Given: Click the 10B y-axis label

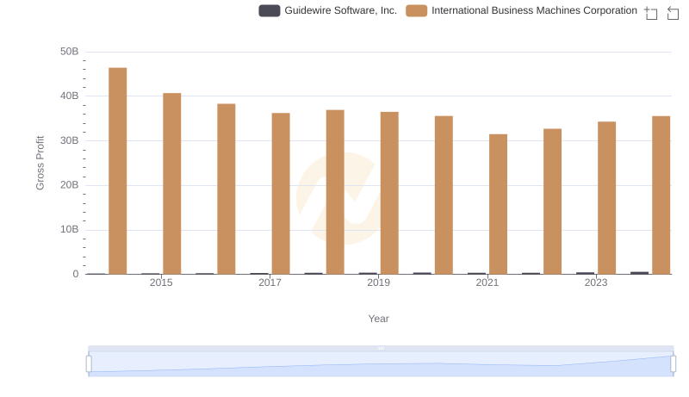Looking at the screenshot, I should click(x=70, y=229).
